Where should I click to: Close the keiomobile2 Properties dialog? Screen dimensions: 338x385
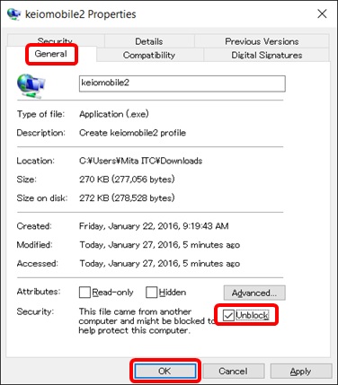pyautogui.click(x=322, y=13)
